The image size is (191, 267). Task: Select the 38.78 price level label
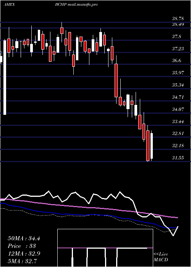178,19
